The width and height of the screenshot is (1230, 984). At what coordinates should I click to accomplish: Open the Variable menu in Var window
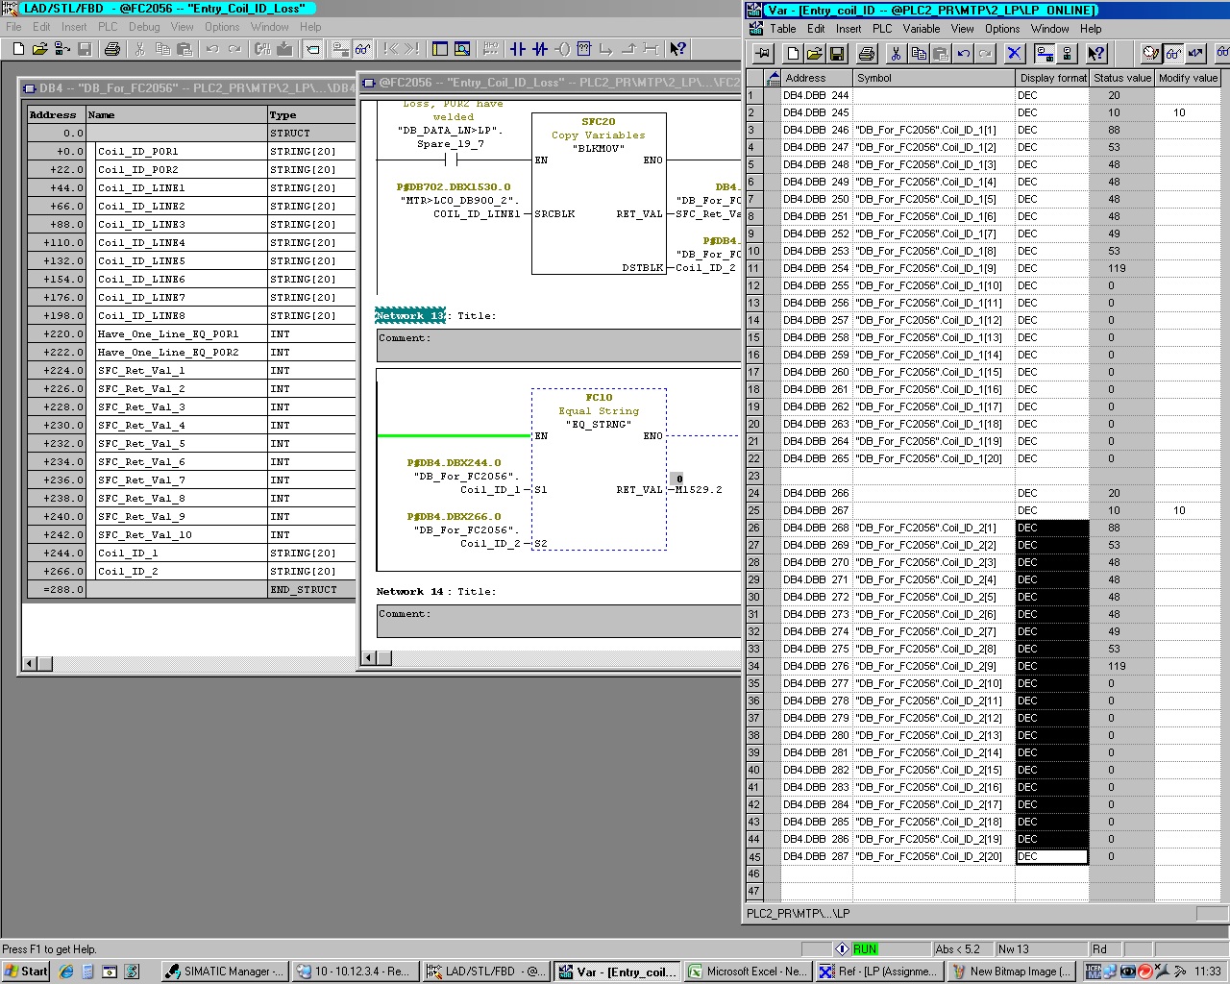tap(921, 29)
